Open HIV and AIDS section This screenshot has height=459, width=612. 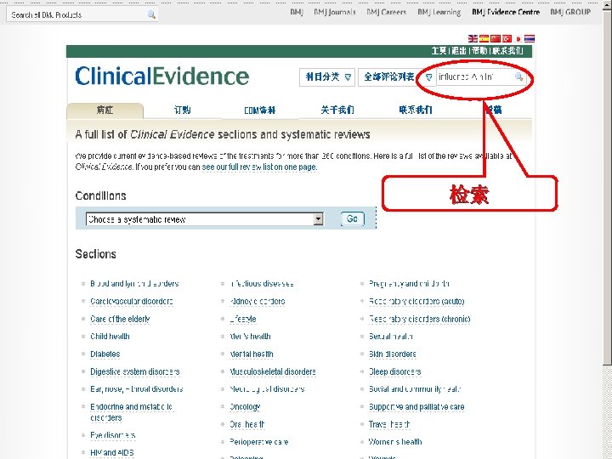coord(112,453)
